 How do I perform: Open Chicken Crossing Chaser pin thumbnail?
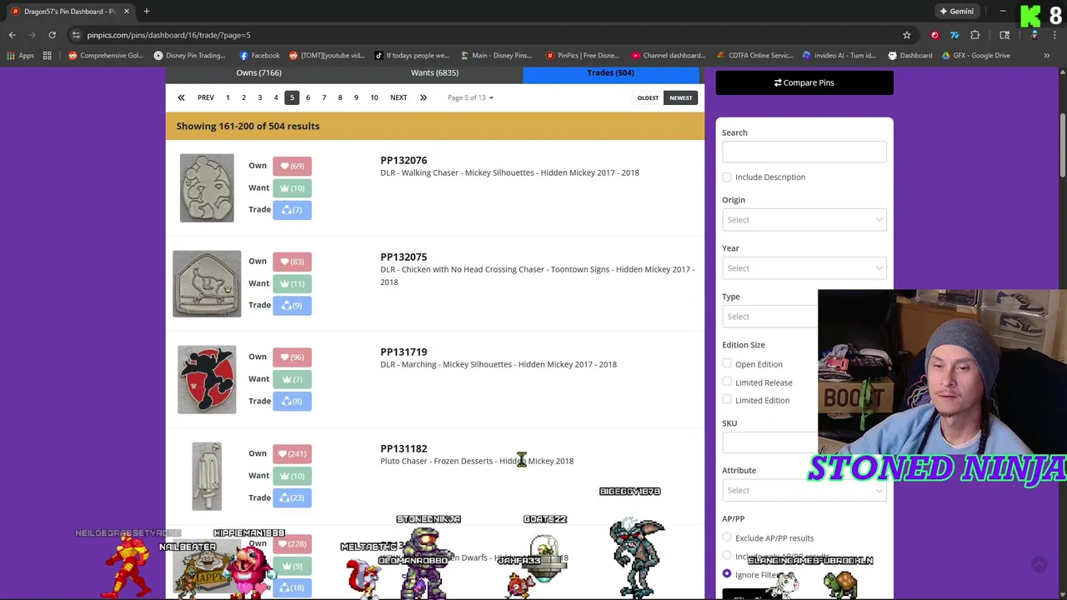[x=207, y=283]
